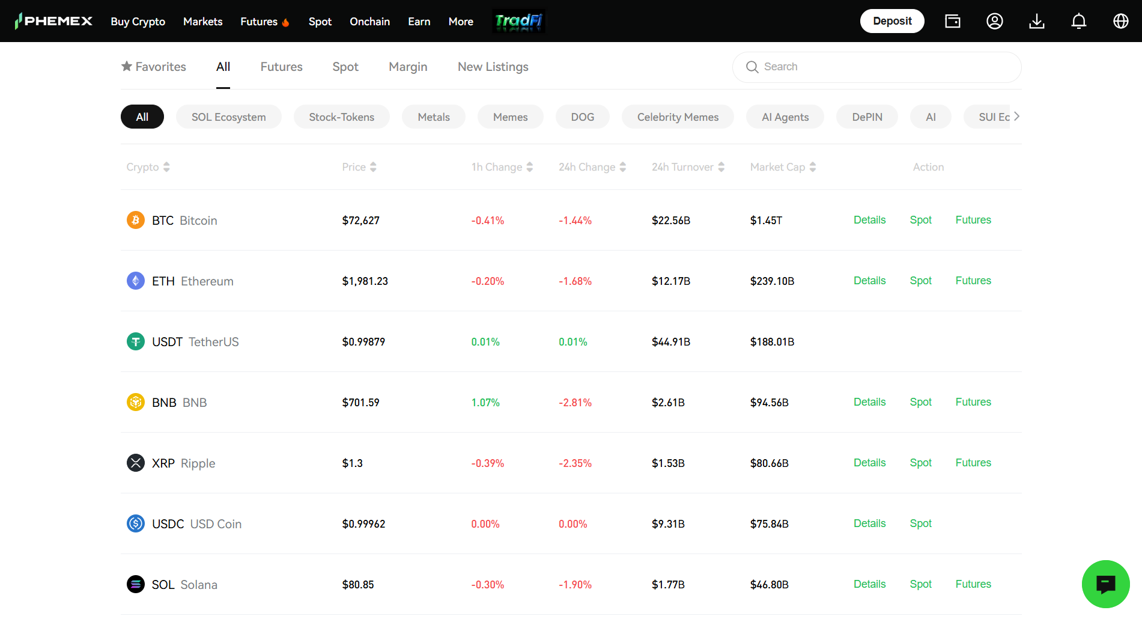1142x619 pixels.
Task: Expand more categories with right chevron
Action: tap(1016, 117)
